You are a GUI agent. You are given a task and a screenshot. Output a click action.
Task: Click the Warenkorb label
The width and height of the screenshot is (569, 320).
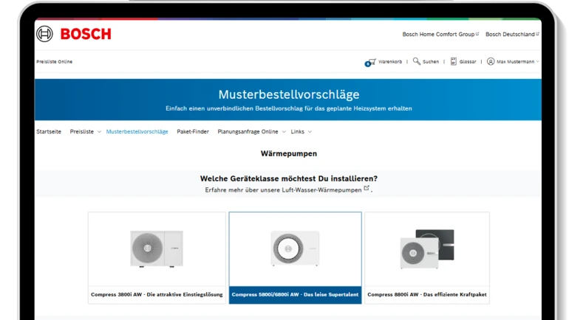pos(390,62)
